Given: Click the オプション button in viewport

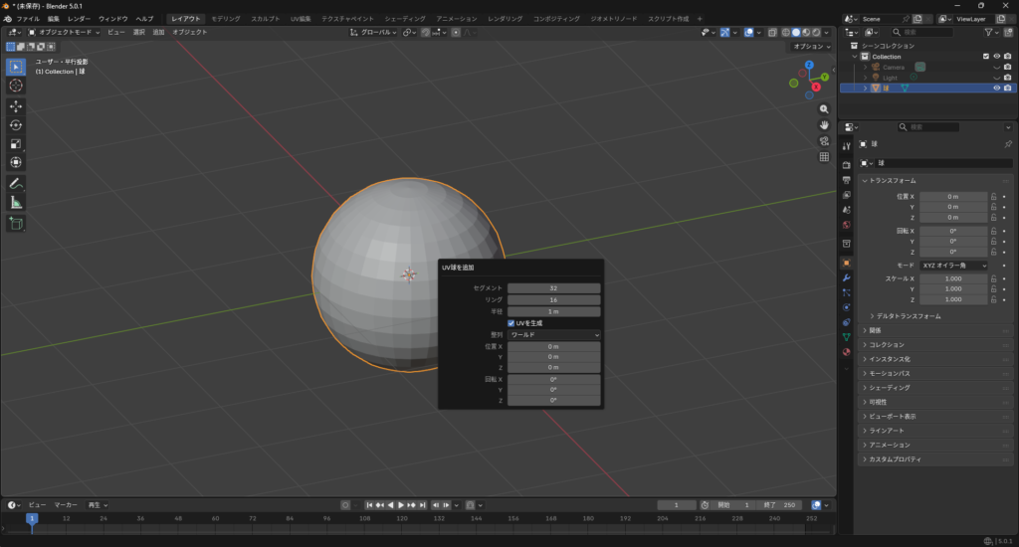Looking at the screenshot, I should [x=810, y=46].
